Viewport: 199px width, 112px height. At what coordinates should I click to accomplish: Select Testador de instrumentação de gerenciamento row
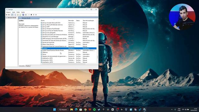(x=68, y=56)
